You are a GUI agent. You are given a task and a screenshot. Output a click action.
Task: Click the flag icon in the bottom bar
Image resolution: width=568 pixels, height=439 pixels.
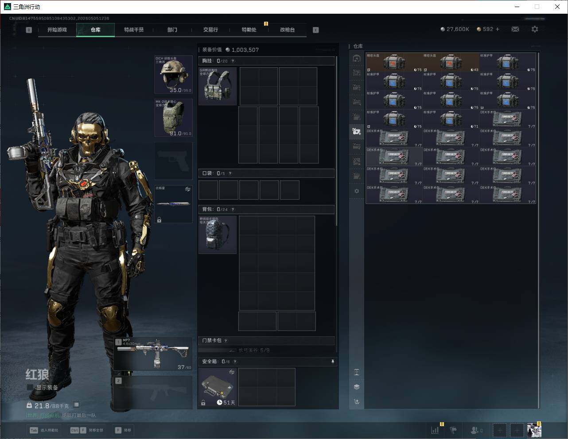[453, 430]
